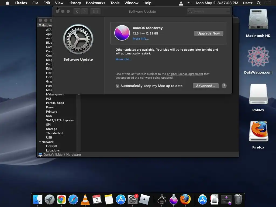Select PCI in System Information sidebar

(49, 99)
